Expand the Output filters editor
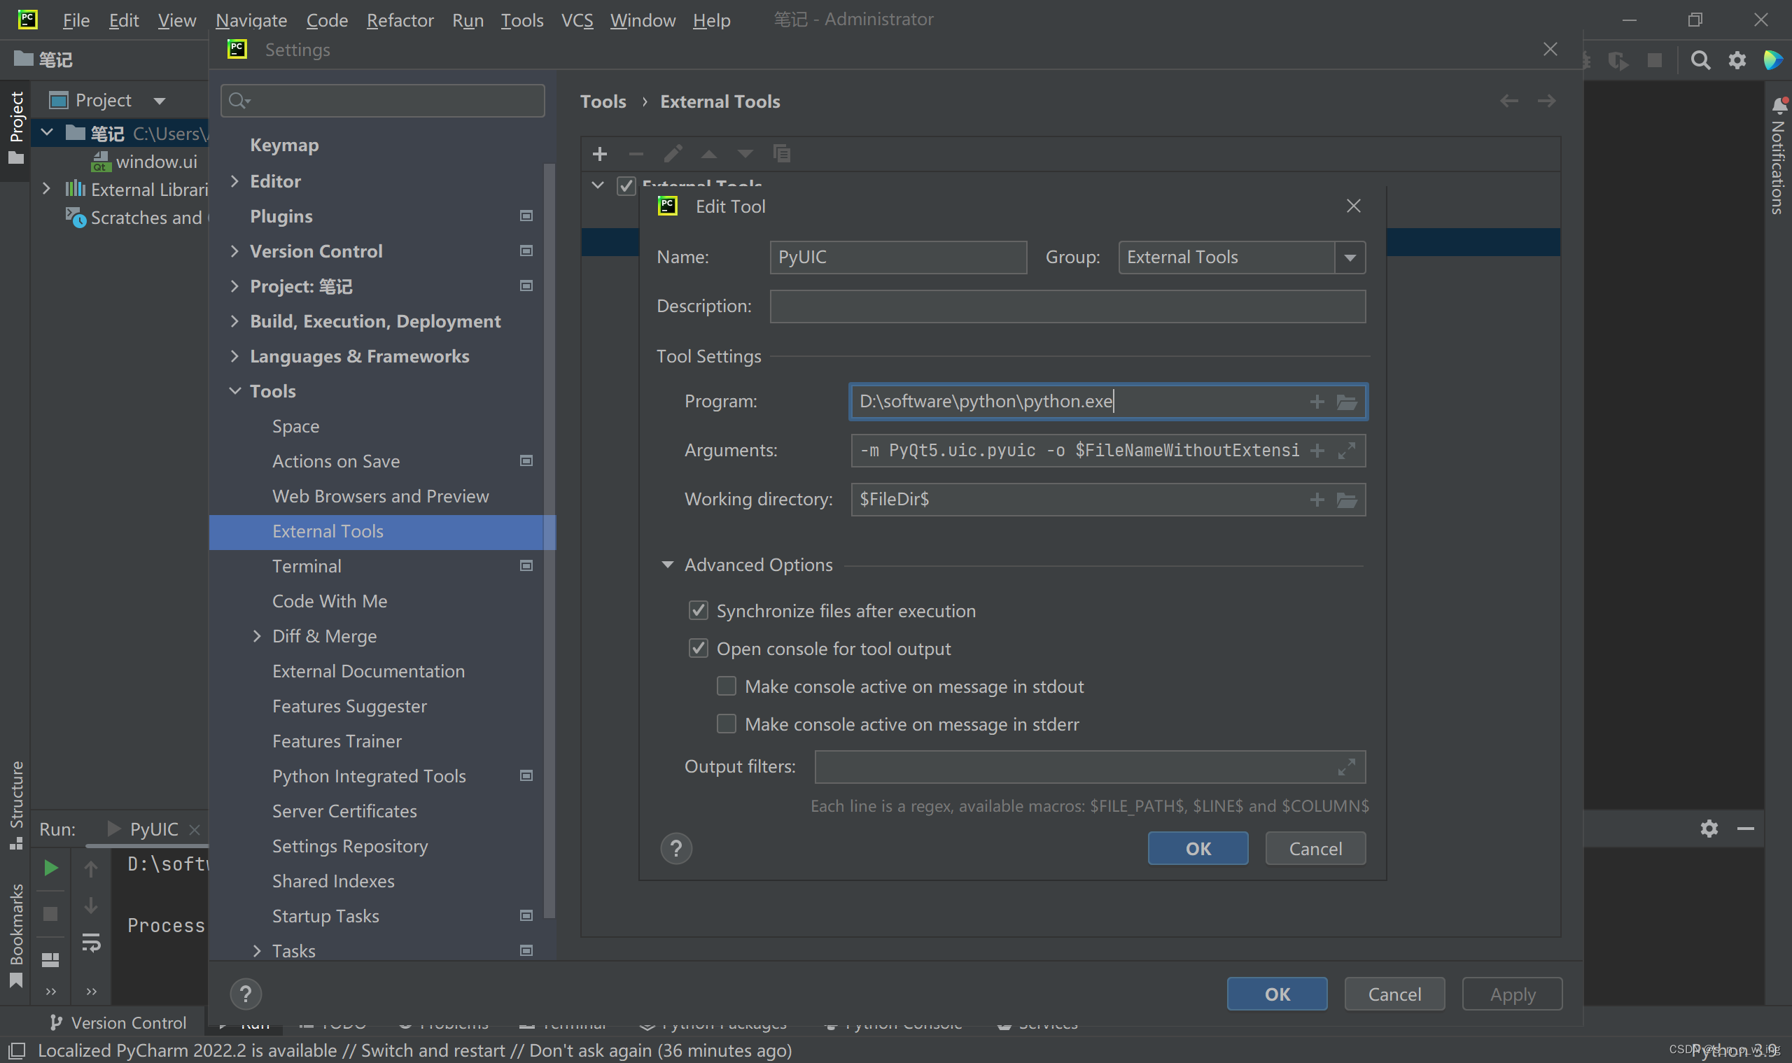1792x1063 pixels. click(x=1347, y=767)
